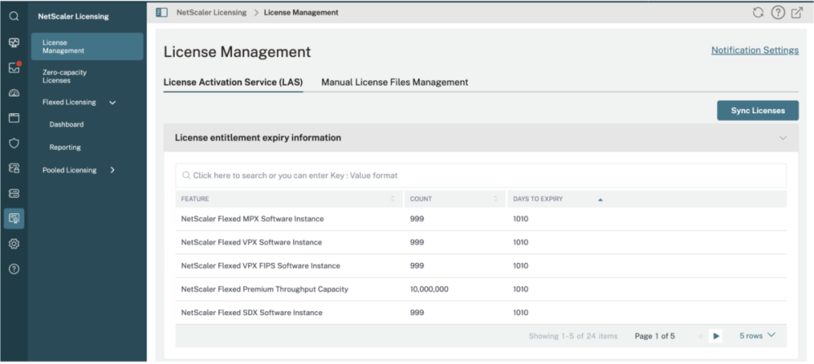The width and height of the screenshot is (814, 364).
Task: Open the 5 rows page-size dropdown
Action: (757, 336)
